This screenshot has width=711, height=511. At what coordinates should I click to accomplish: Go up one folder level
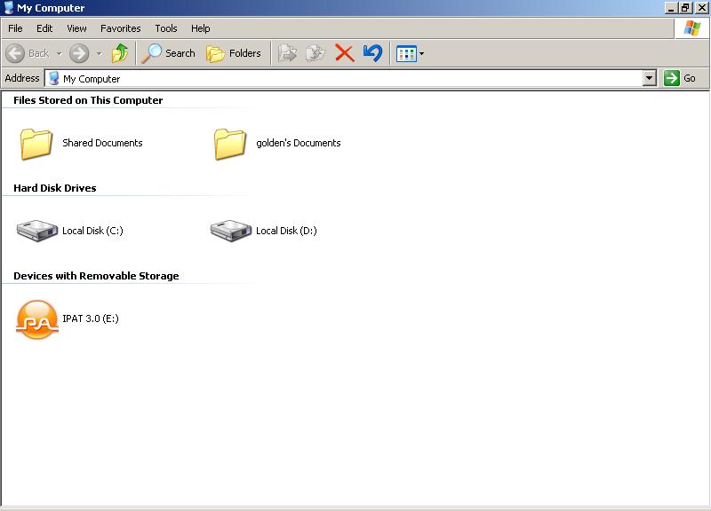[x=120, y=53]
